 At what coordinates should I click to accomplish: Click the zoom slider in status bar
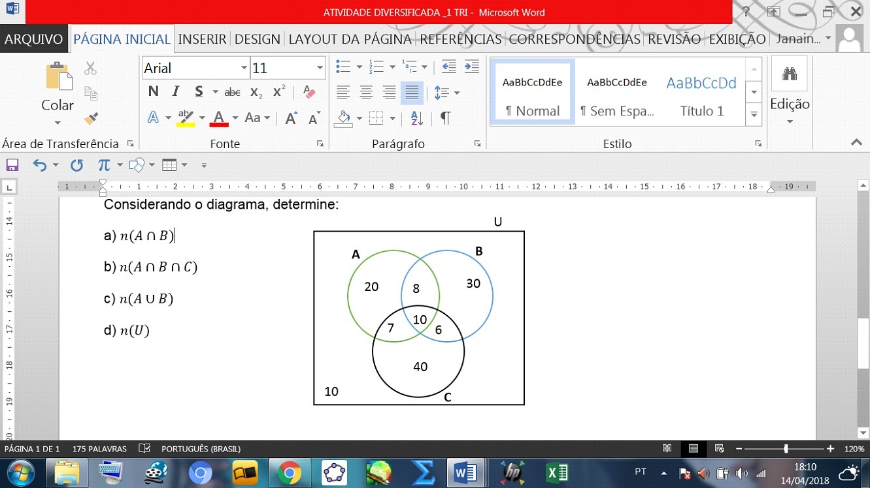[786, 449]
